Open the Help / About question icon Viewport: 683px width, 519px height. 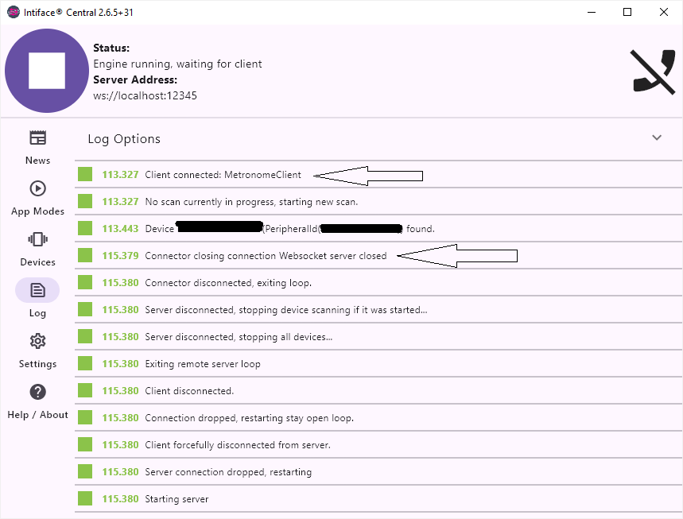(38, 392)
